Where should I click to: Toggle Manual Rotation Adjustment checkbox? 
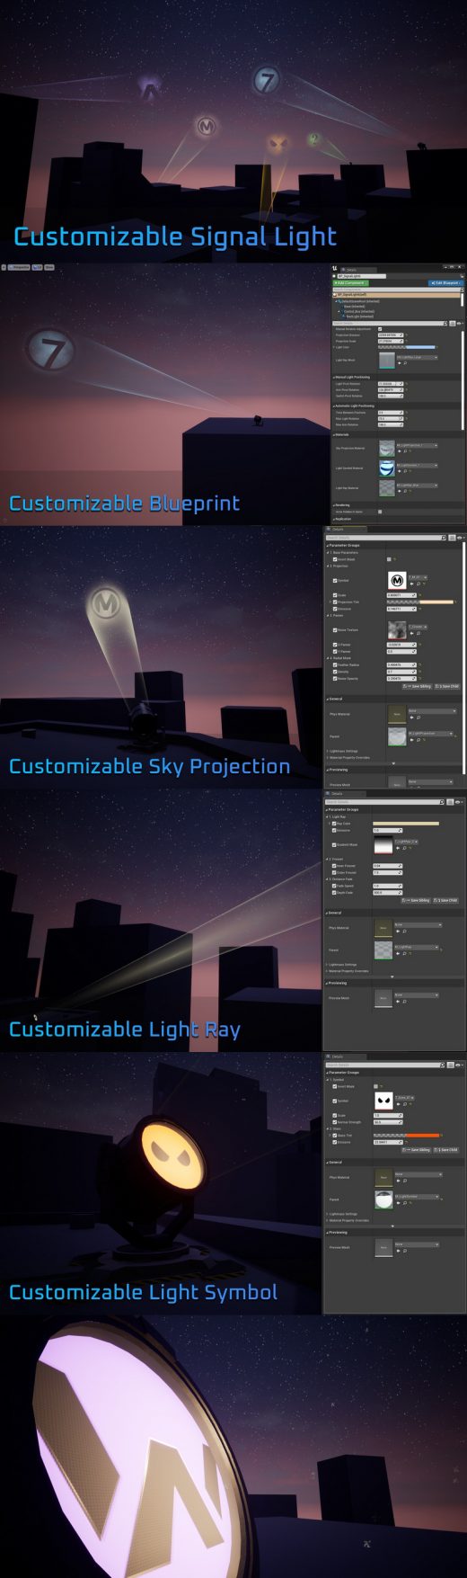[x=380, y=329]
